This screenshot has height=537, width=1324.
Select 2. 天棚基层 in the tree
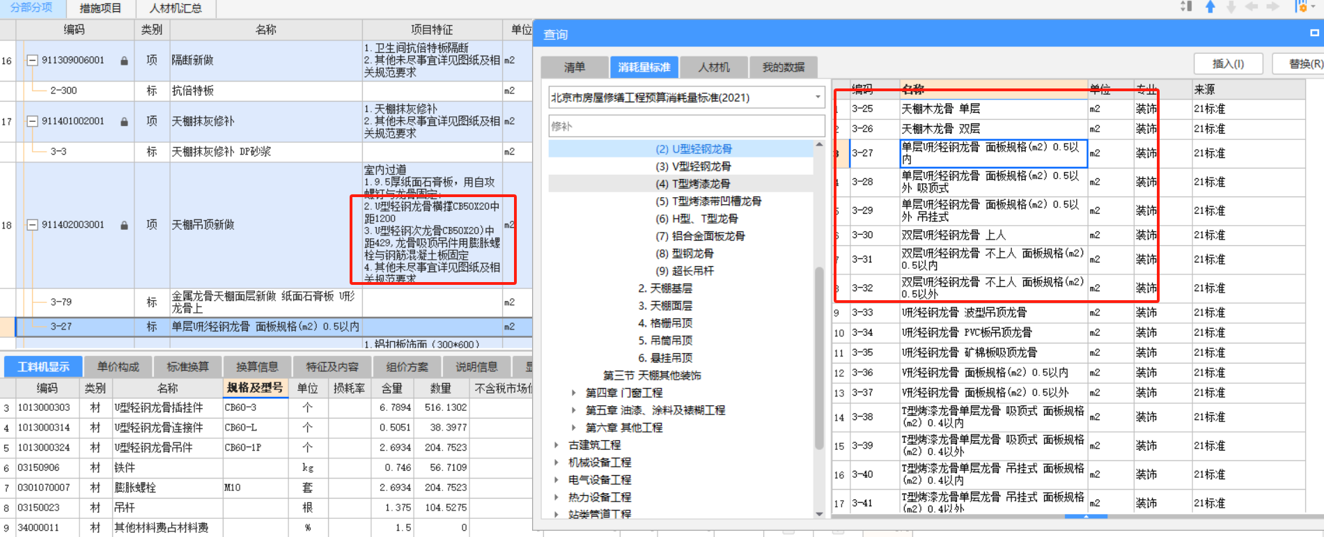pyautogui.click(x=665, y=288)
